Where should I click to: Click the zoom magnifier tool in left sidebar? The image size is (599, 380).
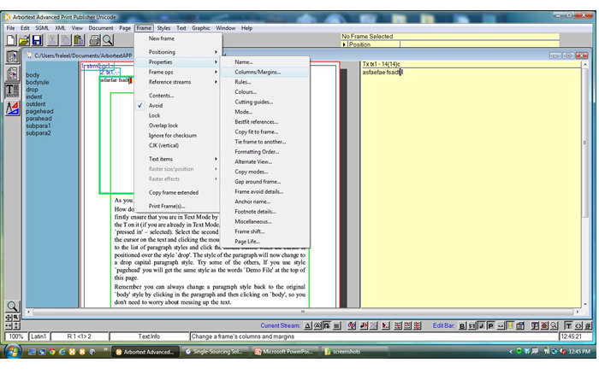tap(13, 306)
